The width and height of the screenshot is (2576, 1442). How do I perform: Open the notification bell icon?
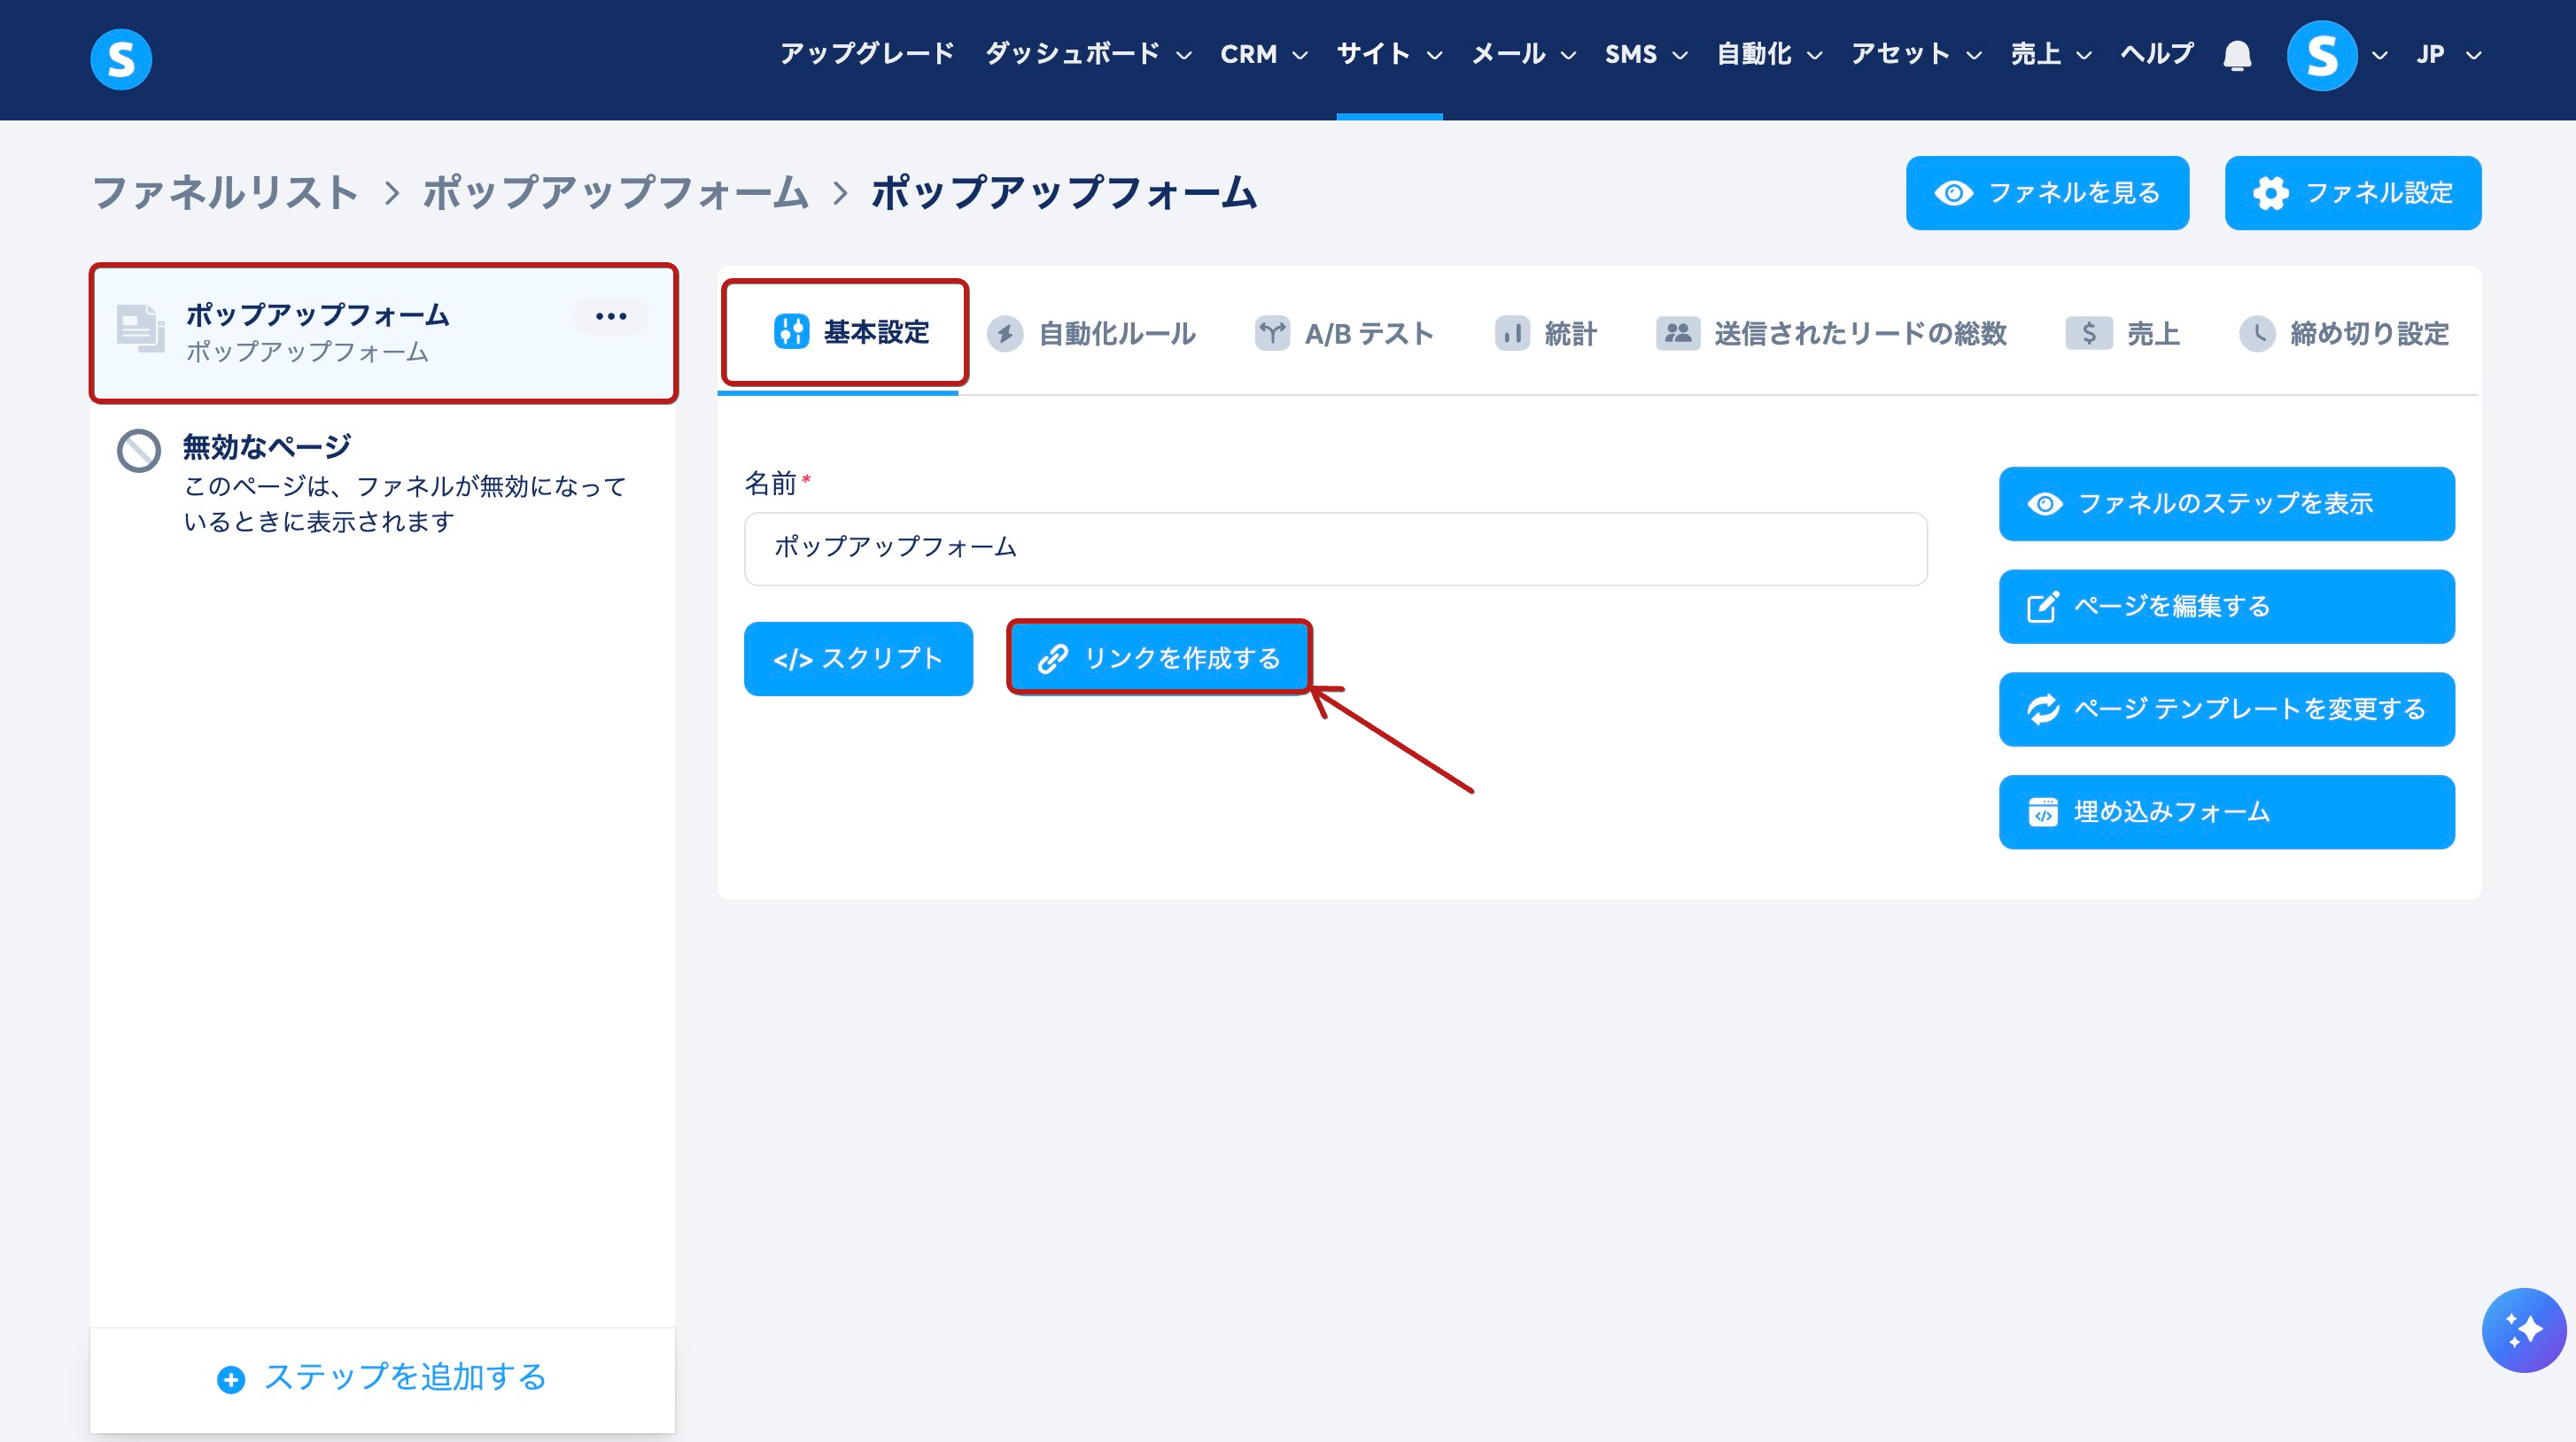pyautogui.click(x=2237, y=55)
